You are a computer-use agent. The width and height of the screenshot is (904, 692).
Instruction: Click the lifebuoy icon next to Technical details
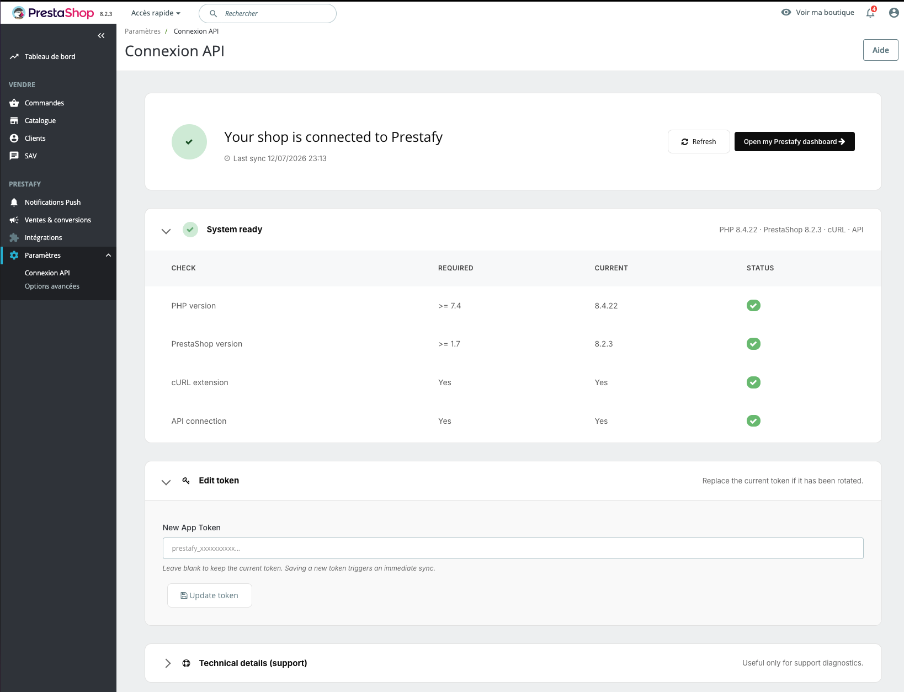(x=187, y=663)
